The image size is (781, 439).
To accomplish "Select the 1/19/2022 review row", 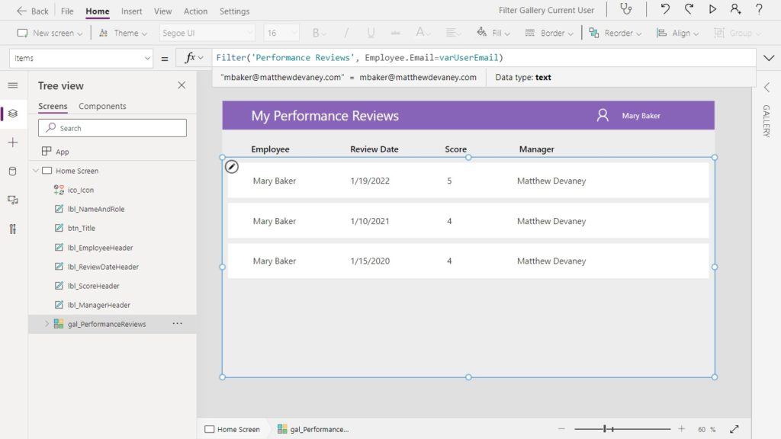I will pos(468,181).
